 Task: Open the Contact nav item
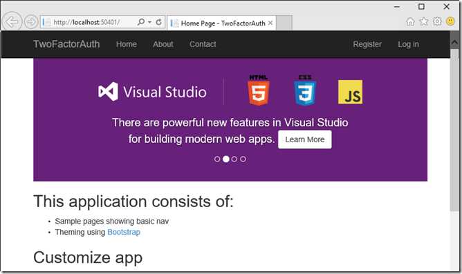click(203, 44)
